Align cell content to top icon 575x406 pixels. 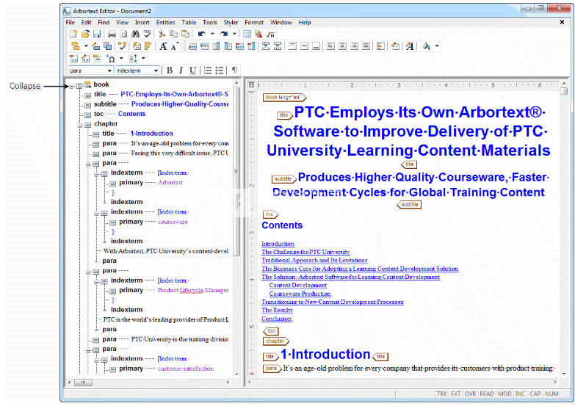pos(292,46)
